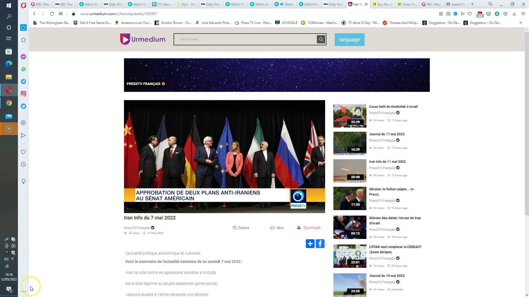
Task: Open Messenger in the Opera sidebar
Action: tap(23, 57)
